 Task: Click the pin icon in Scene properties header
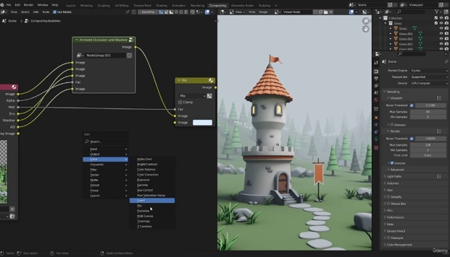tap(446, 61)
